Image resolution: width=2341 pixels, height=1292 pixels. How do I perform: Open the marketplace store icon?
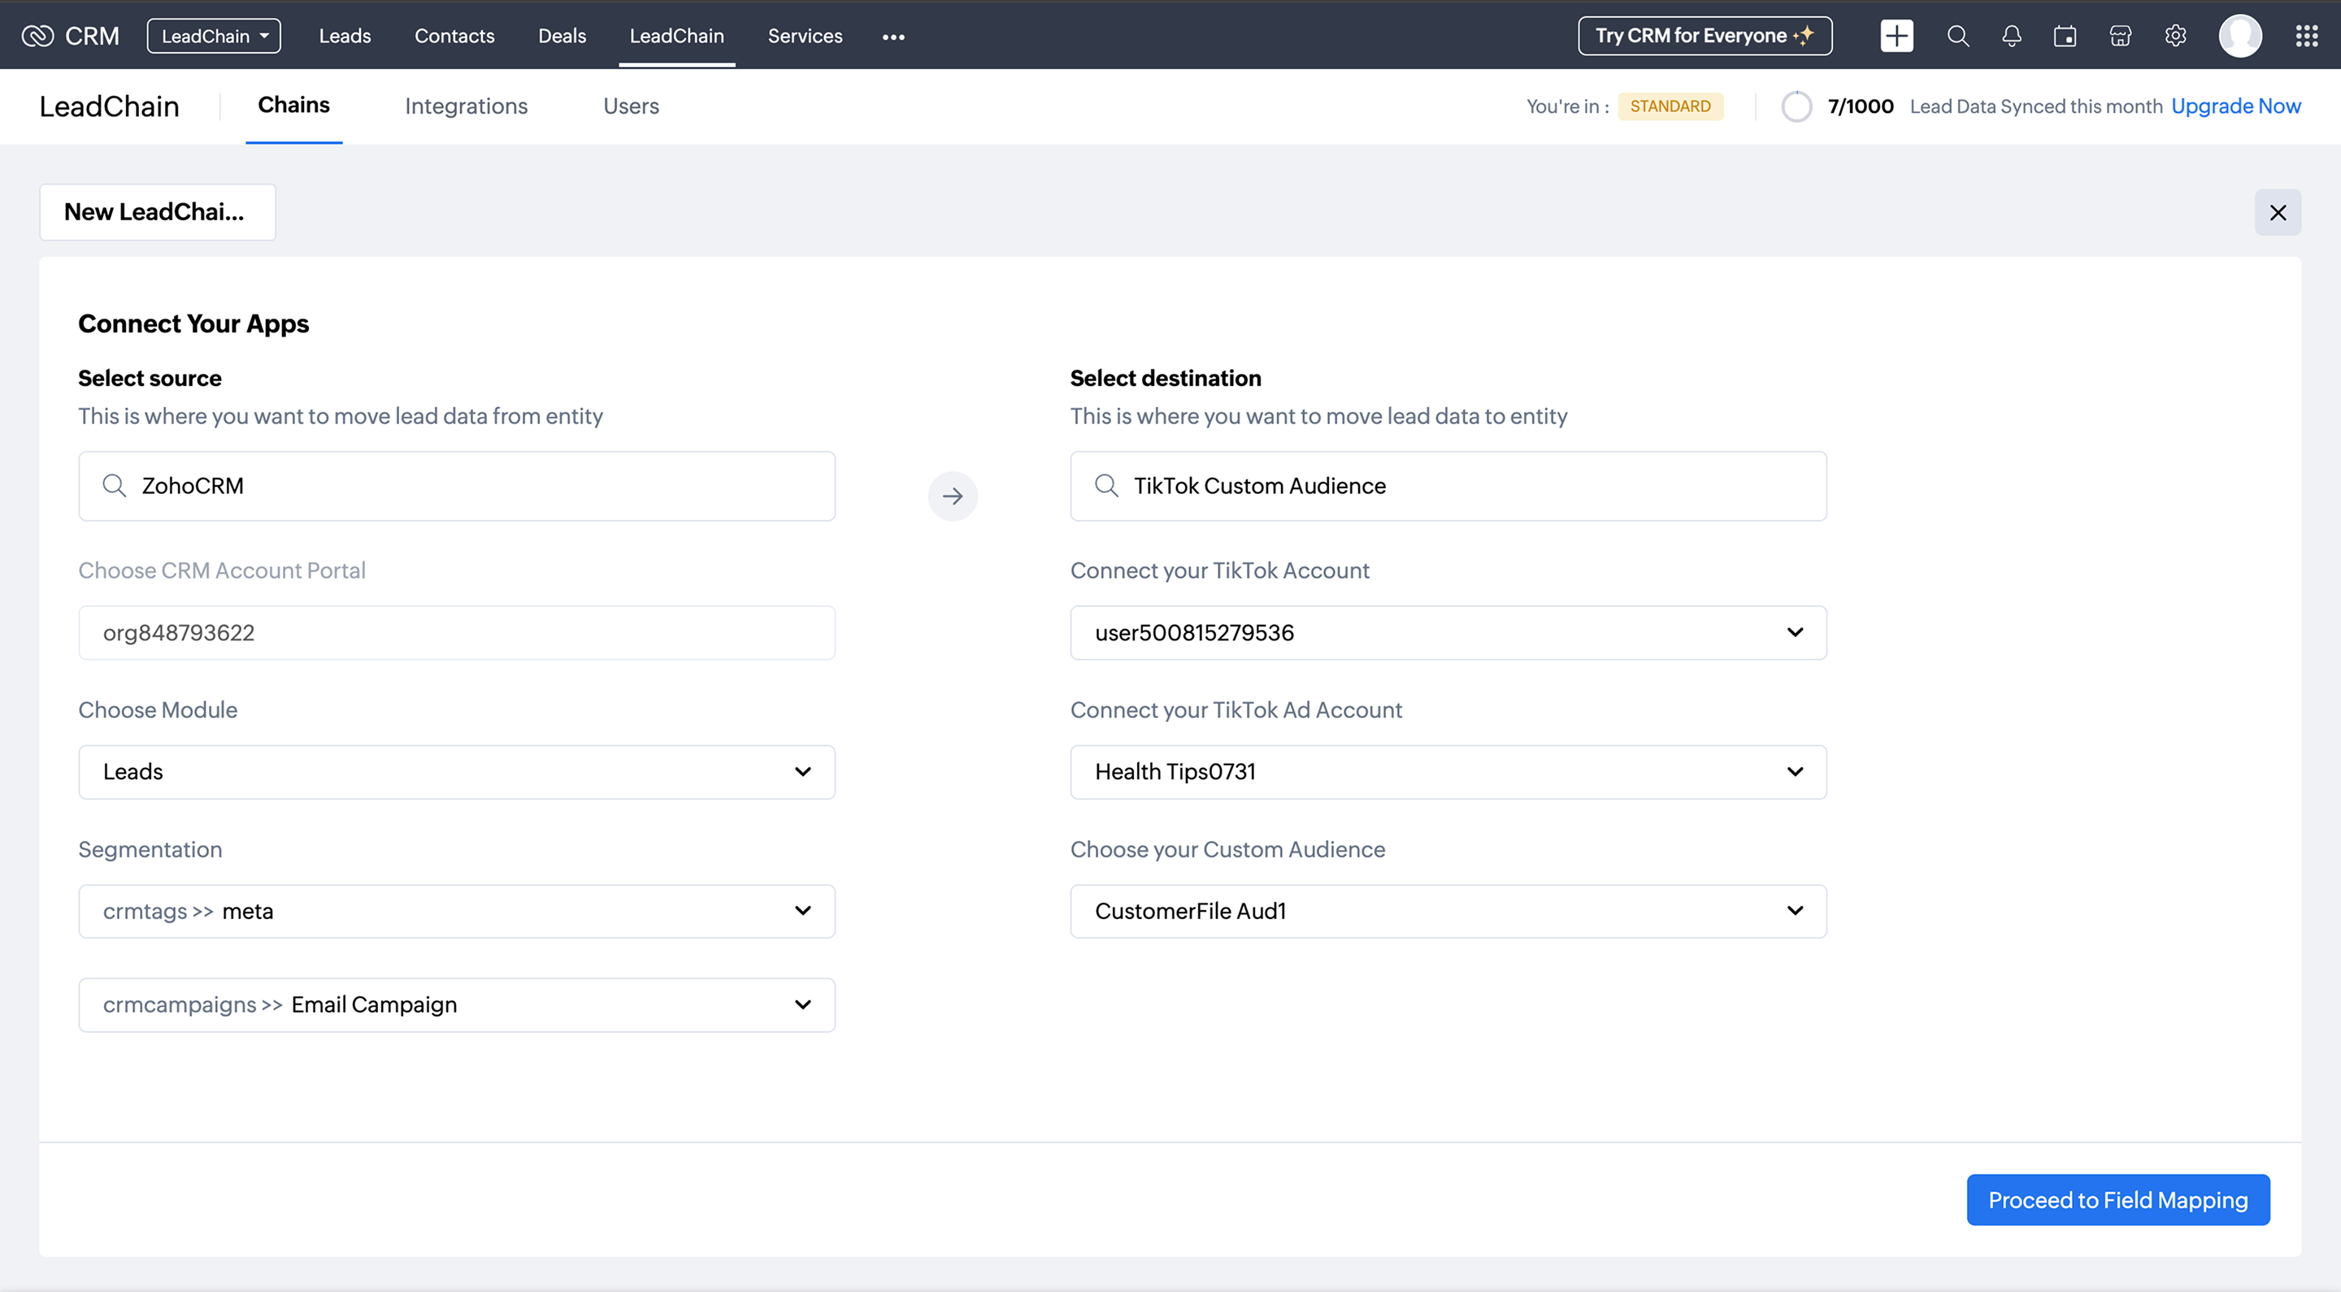(2120, 37)
